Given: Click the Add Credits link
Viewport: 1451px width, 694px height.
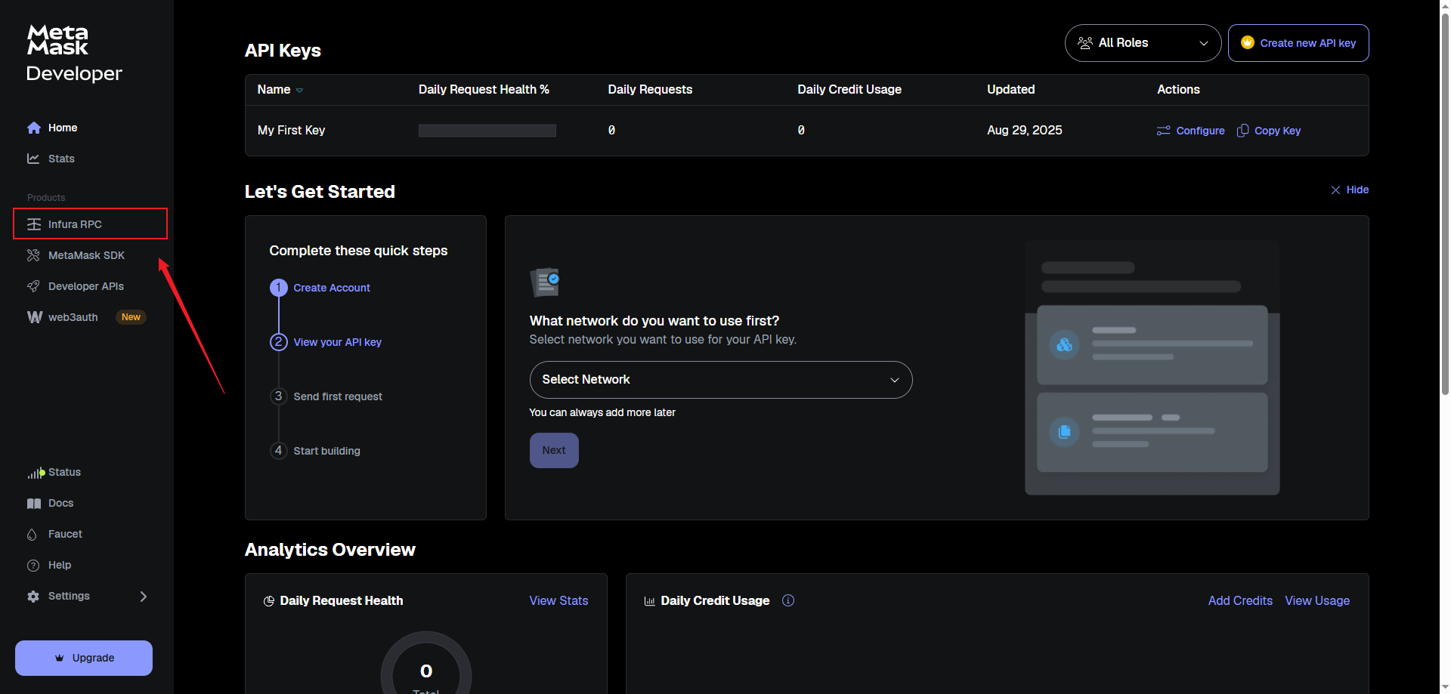Looking at the screenshot, I should [1240, 600].
